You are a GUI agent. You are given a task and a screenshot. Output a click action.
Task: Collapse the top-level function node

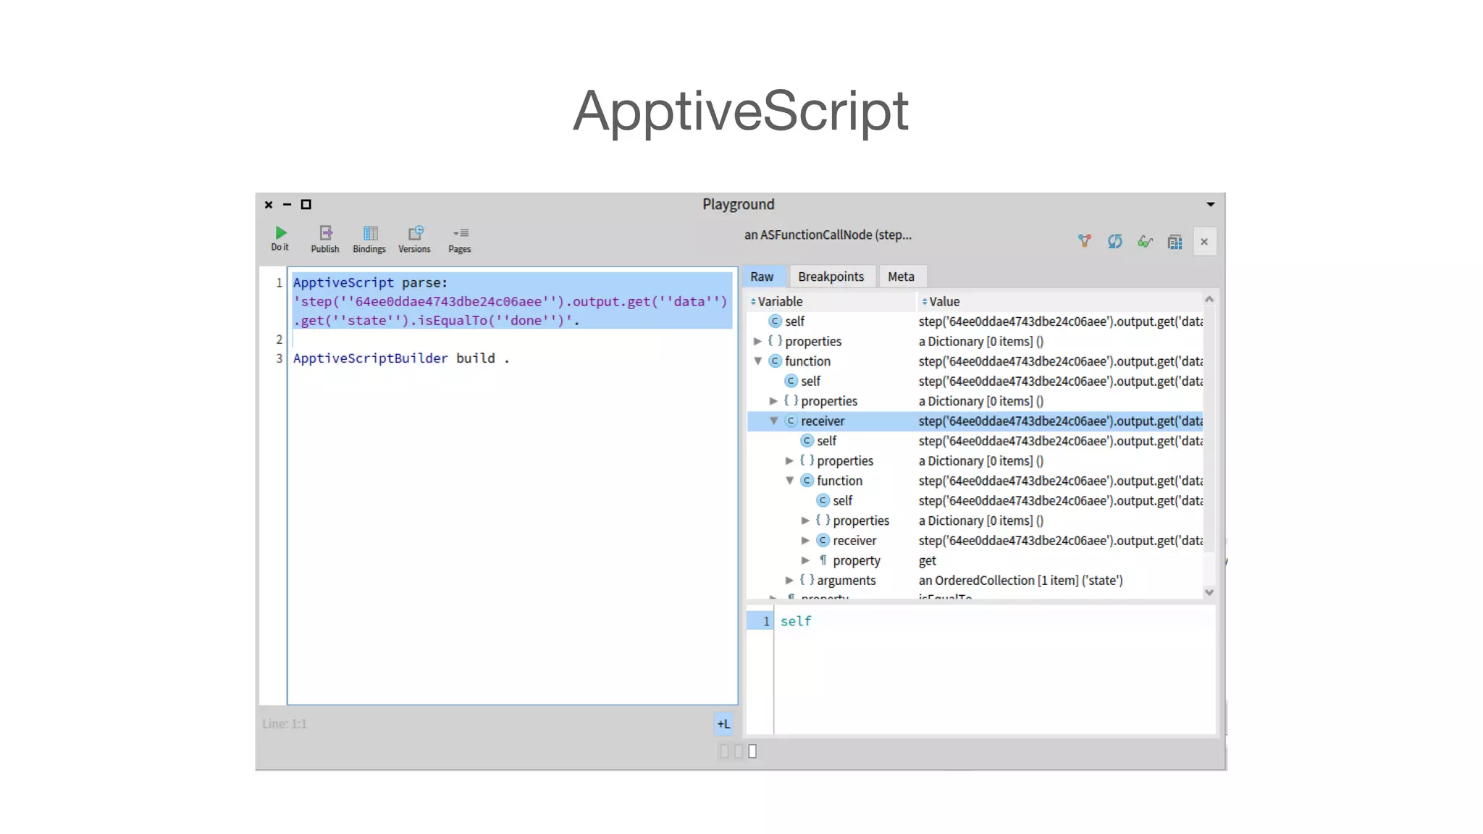click(x=757, y=361)
